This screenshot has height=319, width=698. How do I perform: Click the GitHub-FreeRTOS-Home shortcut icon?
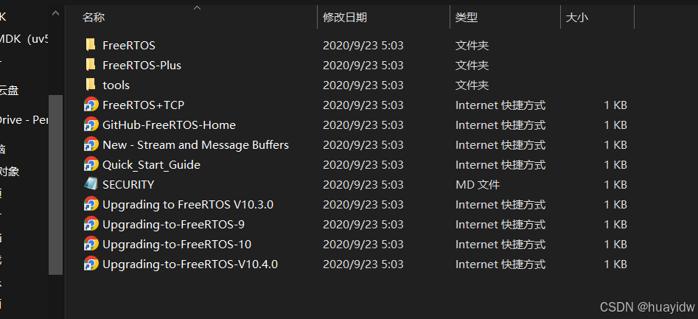91,125
